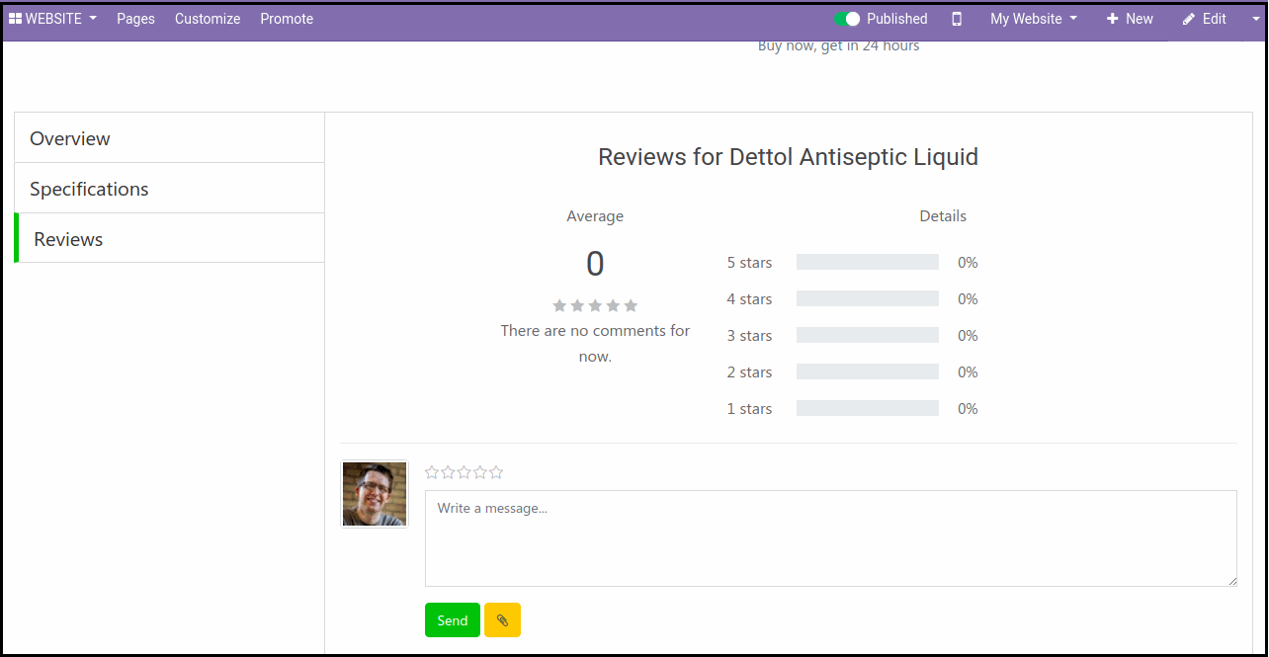Click the '5 stars' label
1269x657 pixels.
750,262
